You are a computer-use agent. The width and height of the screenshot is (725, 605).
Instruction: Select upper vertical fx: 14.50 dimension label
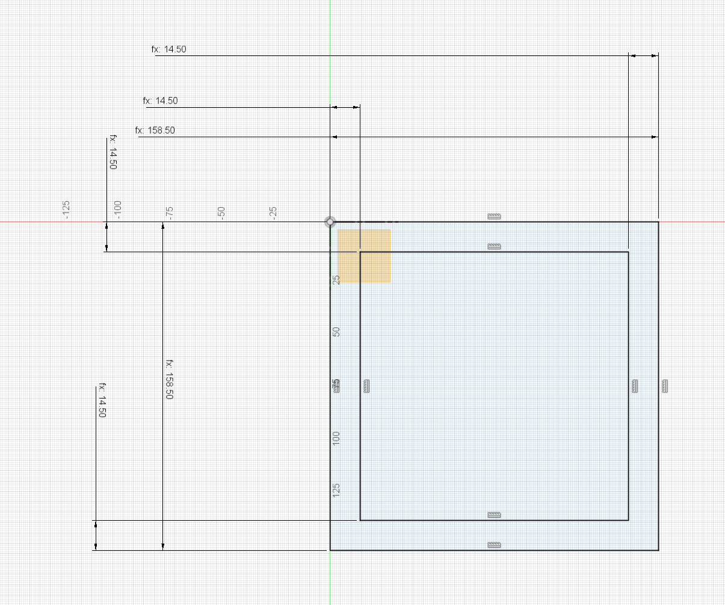pos(113,152)
